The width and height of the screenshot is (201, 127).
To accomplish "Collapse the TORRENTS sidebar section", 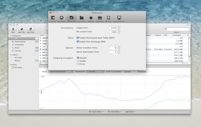I will [x=10, y=36].
